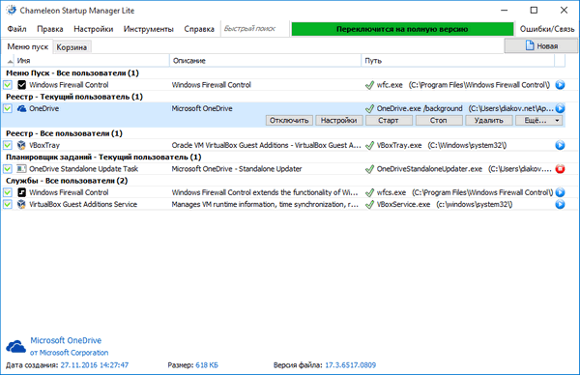Click the Chameleon app icon in the title bar
Image resolution: width=580 pixels, height=375 pixels.
[x=12, y=10]
